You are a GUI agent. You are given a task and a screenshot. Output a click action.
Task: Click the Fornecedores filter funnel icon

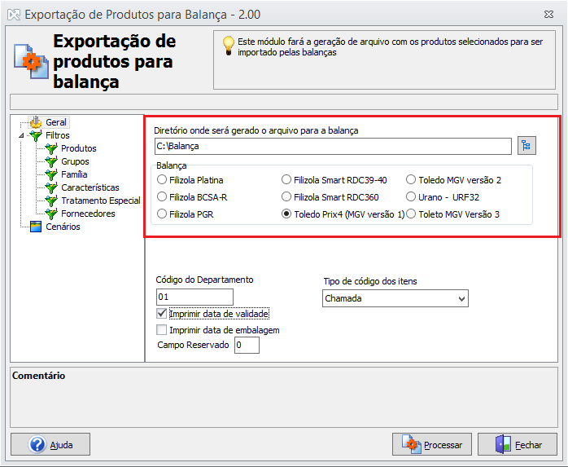51,214
